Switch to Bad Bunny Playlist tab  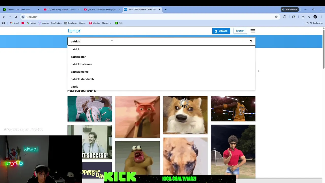61,10
